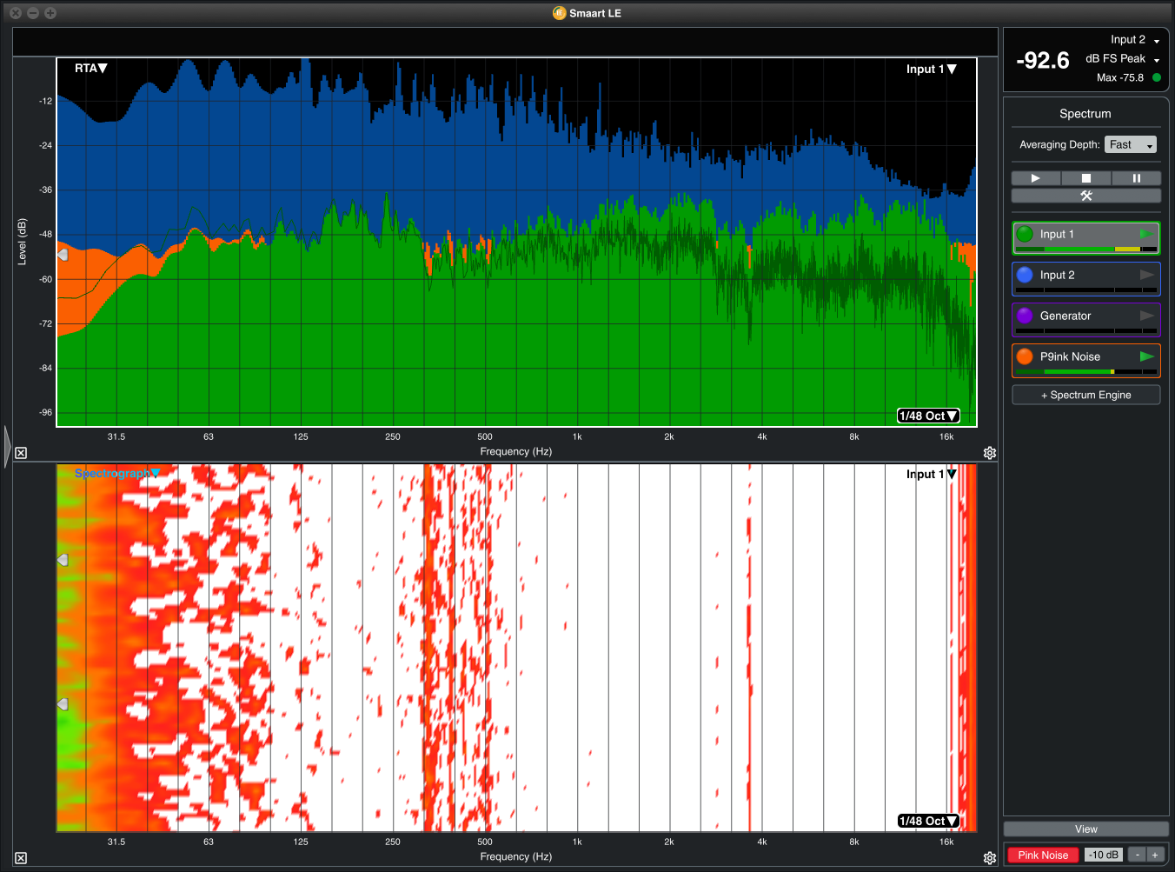Open Averaging Depth Fast dropdown

[1131, 144]
